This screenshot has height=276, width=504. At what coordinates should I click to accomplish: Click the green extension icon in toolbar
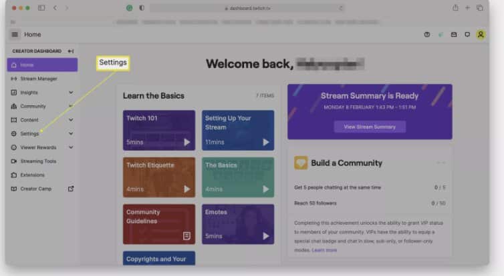[x=129, y=8]
